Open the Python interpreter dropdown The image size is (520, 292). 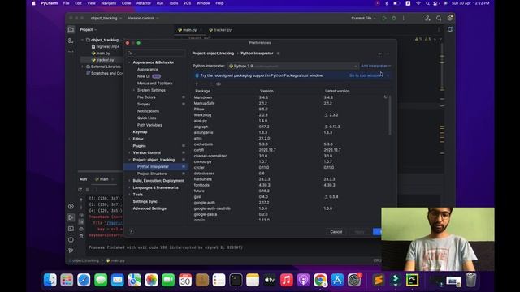tap(293, 66)
